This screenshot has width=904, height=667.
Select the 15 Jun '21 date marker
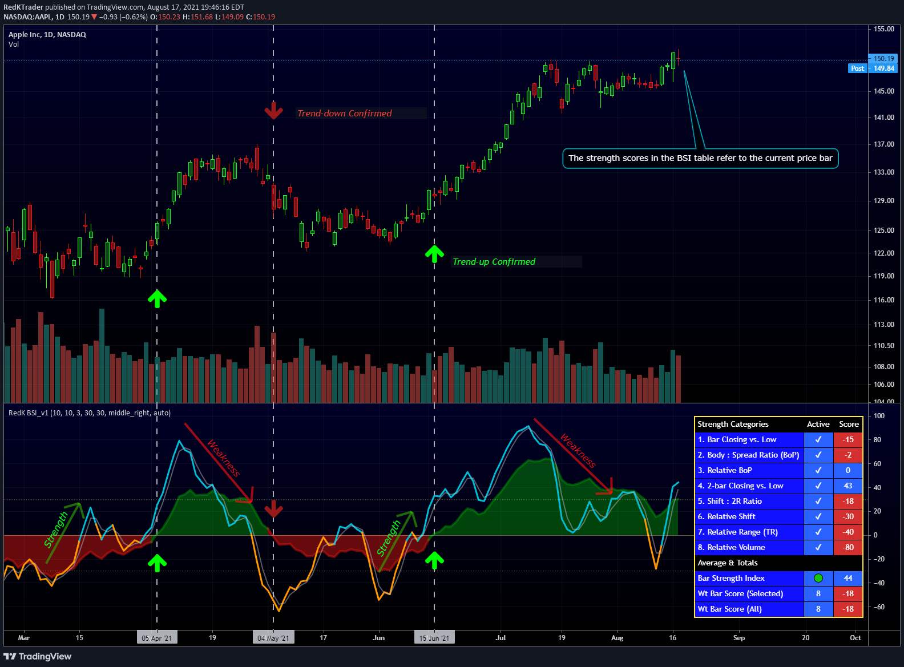click(434, 638)
